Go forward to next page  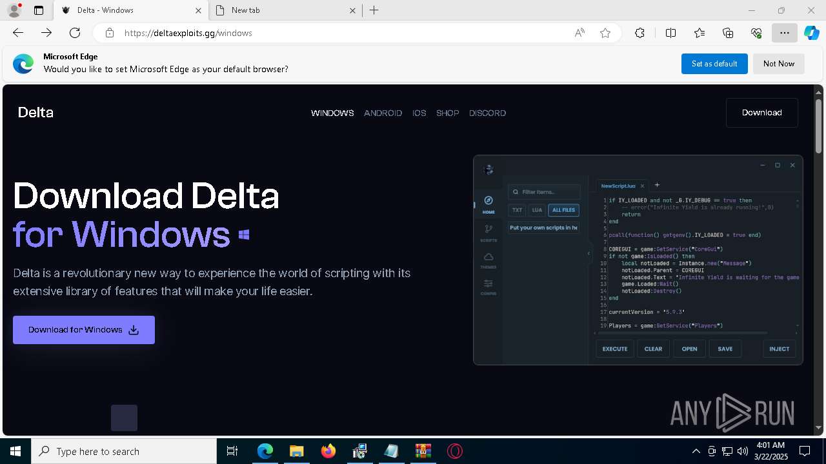tap(46, 33)
